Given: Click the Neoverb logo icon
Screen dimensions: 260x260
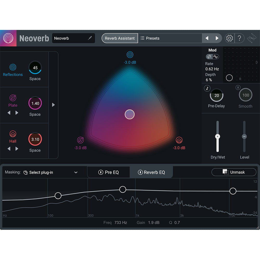Looking at the screenshot, I should tap(8, 38).
